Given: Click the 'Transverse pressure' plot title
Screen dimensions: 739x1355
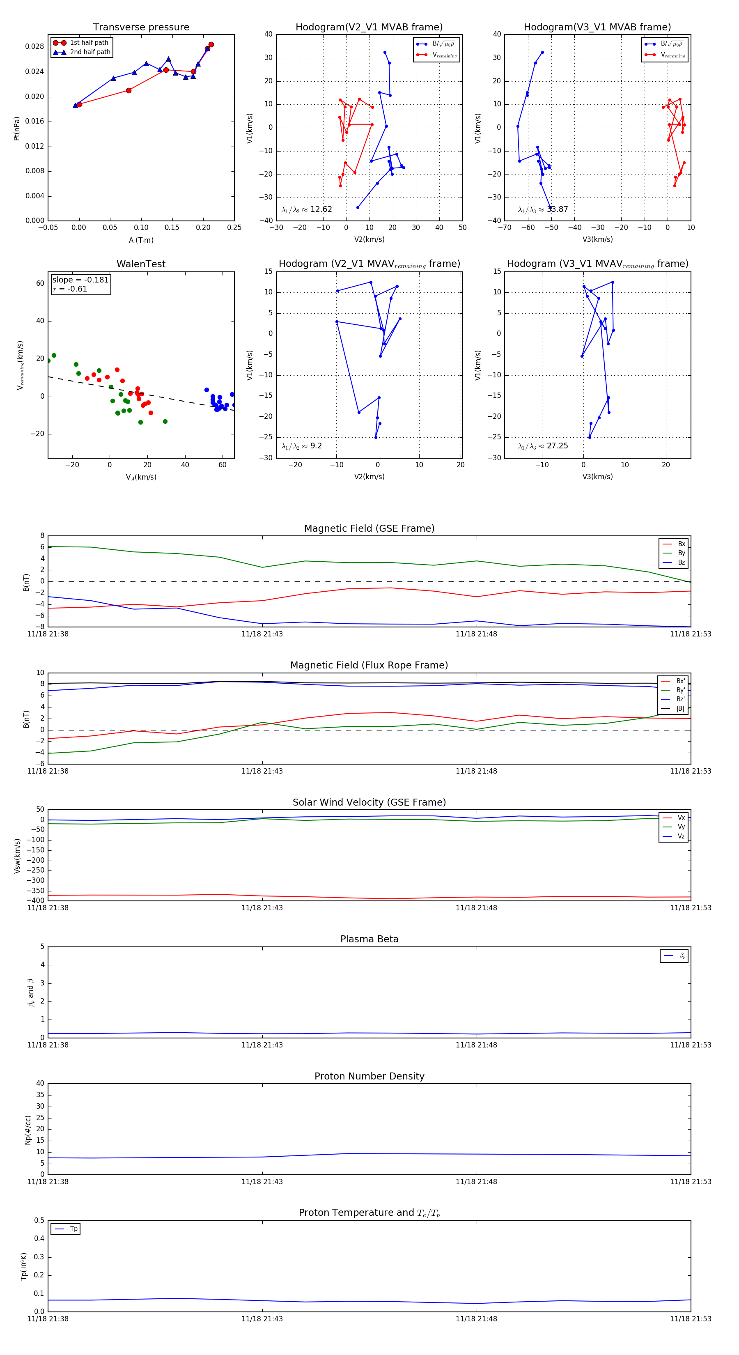Looking at the screenshot, I should [x=141, y=28].
